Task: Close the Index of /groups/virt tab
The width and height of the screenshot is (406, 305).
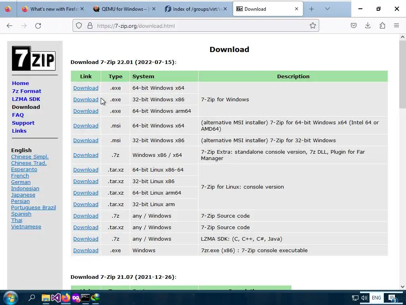Action: [x=225, y=9]
